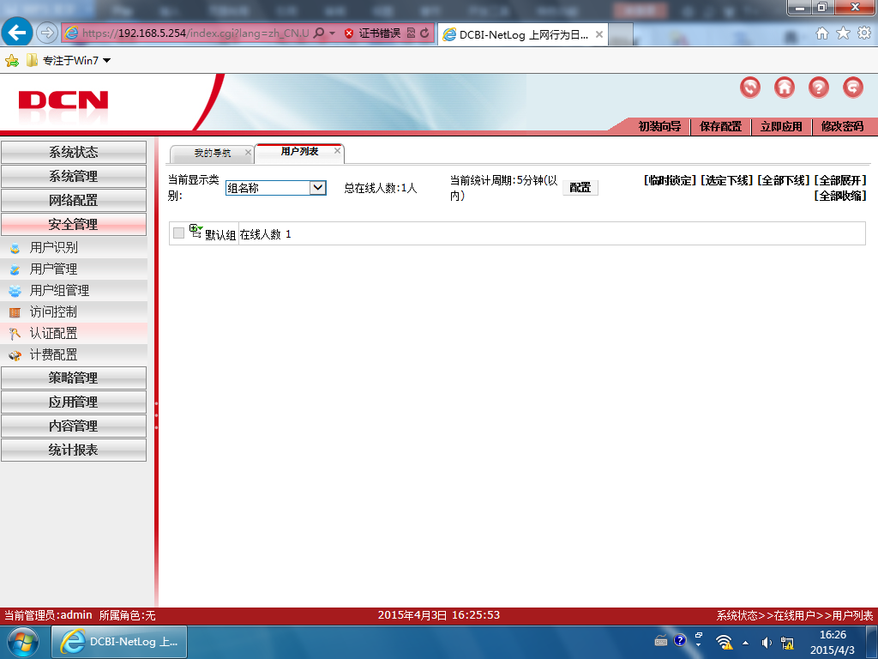This screenshot has height=659, width=878.
Task: Click the 访问控制 sidebar icon
Action: 15,312
